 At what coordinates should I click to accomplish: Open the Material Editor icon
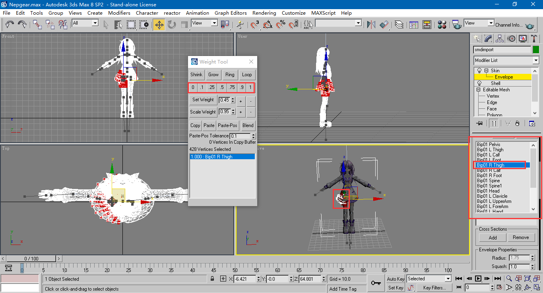[x=442, y=25]
